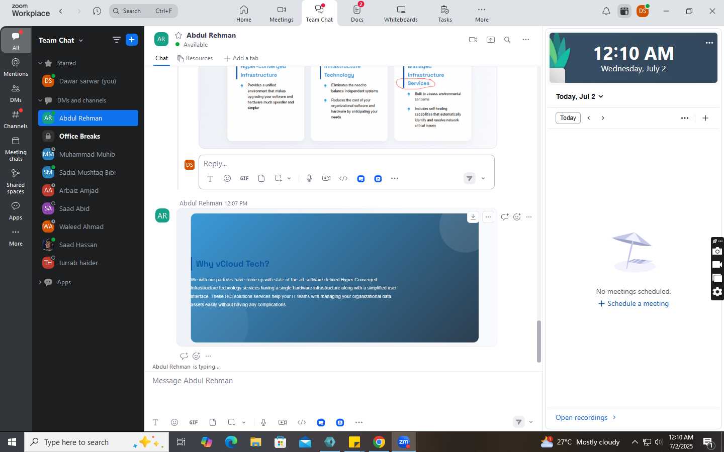This screenshot has height=452, width=724.
Task: Collapse the DMs and channels section
Action: pos(40,100)
